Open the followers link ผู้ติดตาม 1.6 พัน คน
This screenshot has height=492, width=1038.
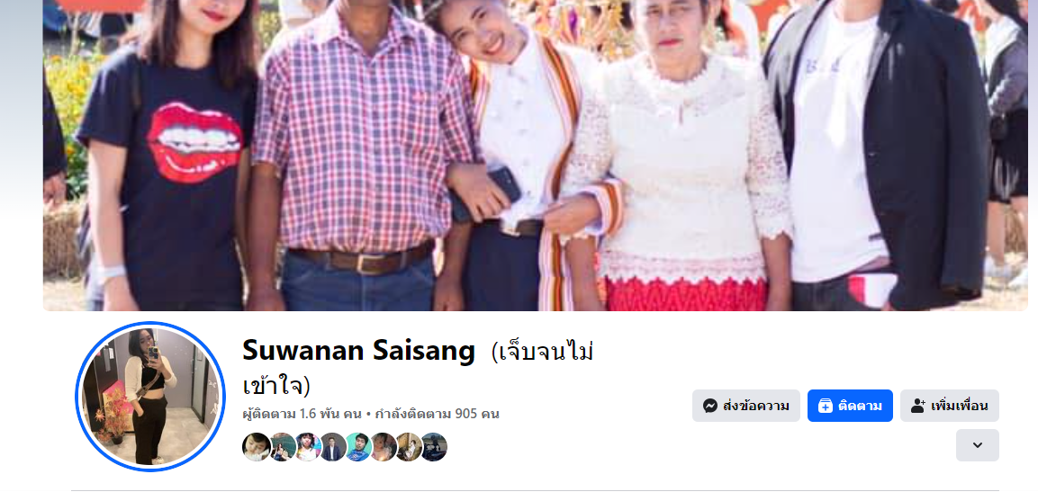coord(302,414)
